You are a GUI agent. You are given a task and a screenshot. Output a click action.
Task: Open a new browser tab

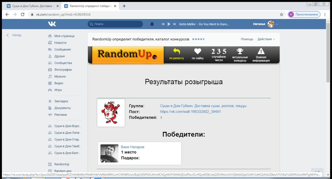[x=124, y=6]
